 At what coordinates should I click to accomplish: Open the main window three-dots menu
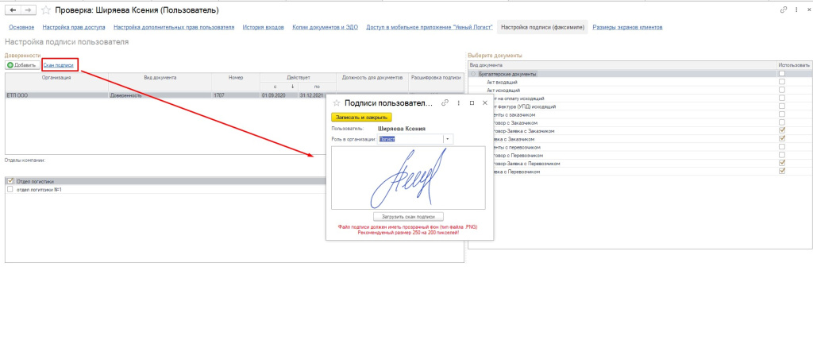pos(796,10)
